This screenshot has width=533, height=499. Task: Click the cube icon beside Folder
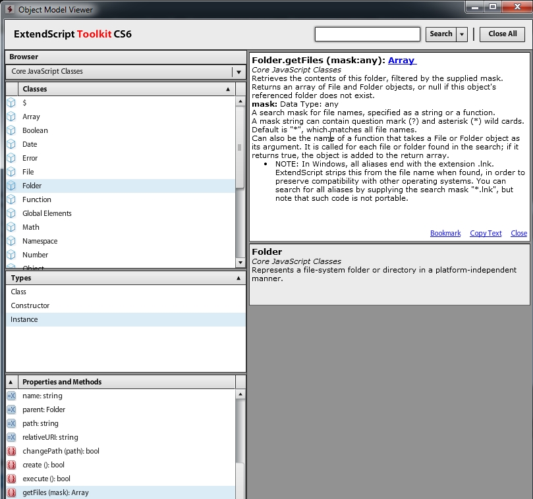pos(11,186)
